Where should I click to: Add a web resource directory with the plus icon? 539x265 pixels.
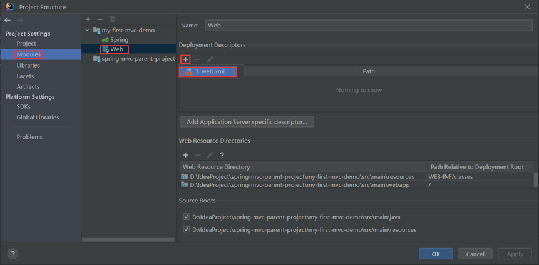(185, 155)
